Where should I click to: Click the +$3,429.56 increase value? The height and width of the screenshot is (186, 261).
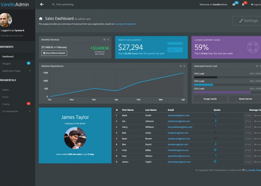(x=100, y=48)
